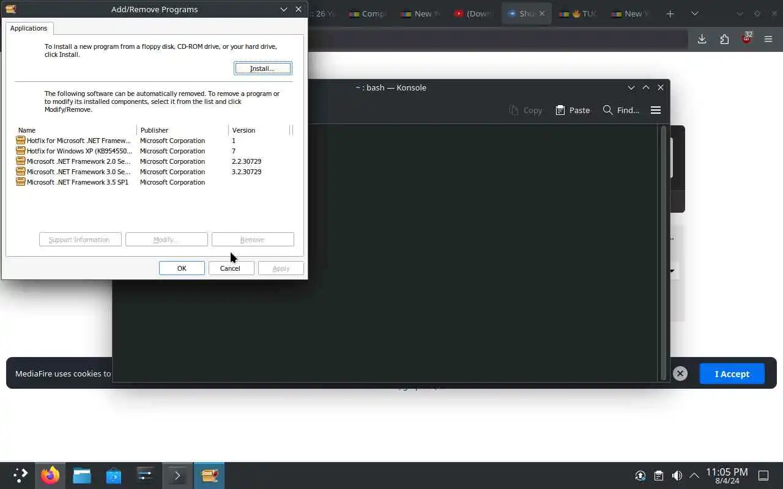This screenshot has height=489, width=783.
Task: Click the Konsole vertical scrollbar
Action: click(x=664, y=252)
